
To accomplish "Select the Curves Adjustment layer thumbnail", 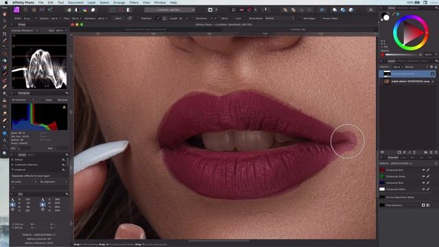I will [x=387, y=74].
